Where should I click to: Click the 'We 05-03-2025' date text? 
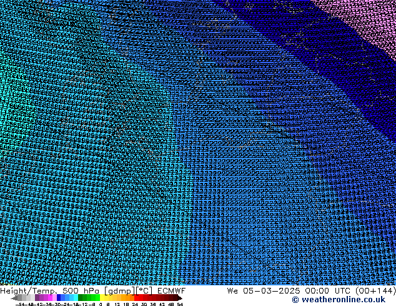264,290
